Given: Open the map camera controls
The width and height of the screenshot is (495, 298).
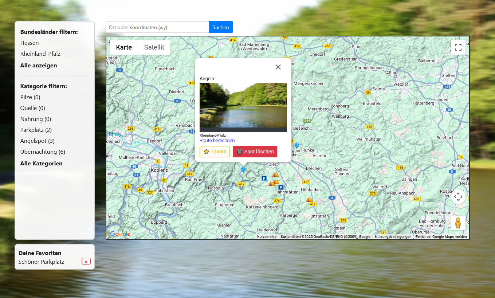Looking at the screenshot, I should (x=458, y=197).
